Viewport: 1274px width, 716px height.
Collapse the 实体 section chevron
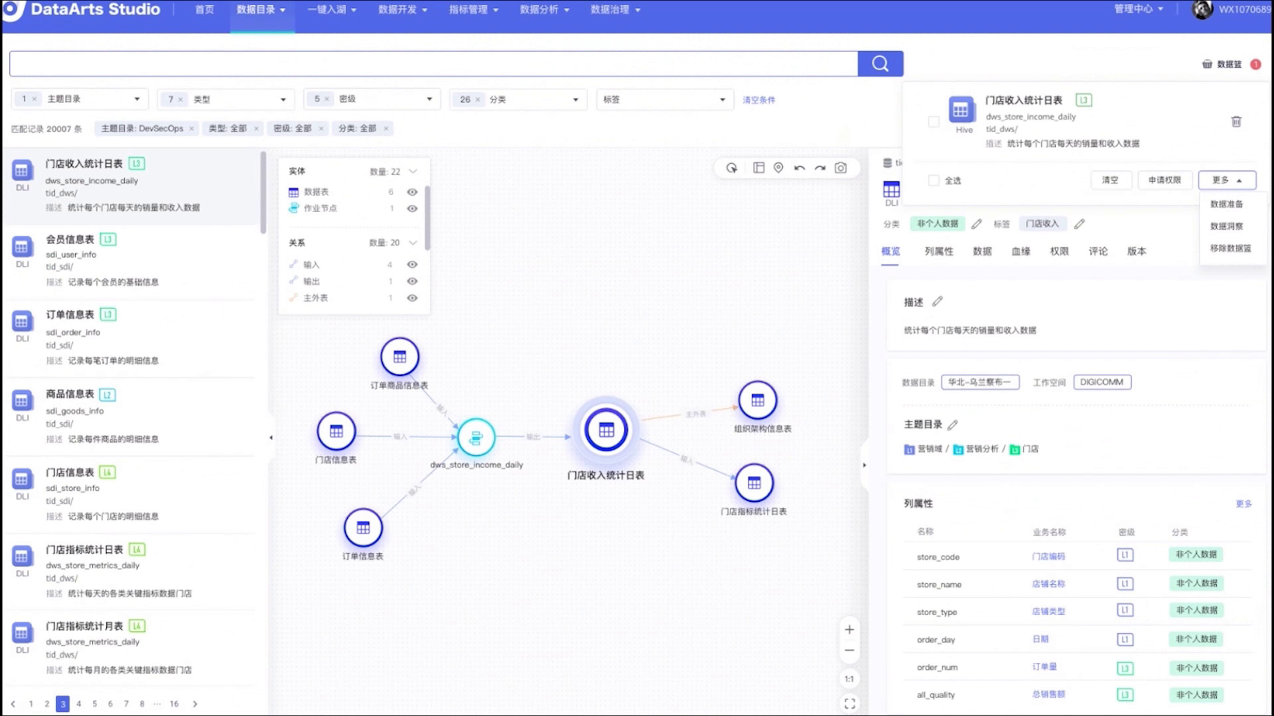point(413,171)
